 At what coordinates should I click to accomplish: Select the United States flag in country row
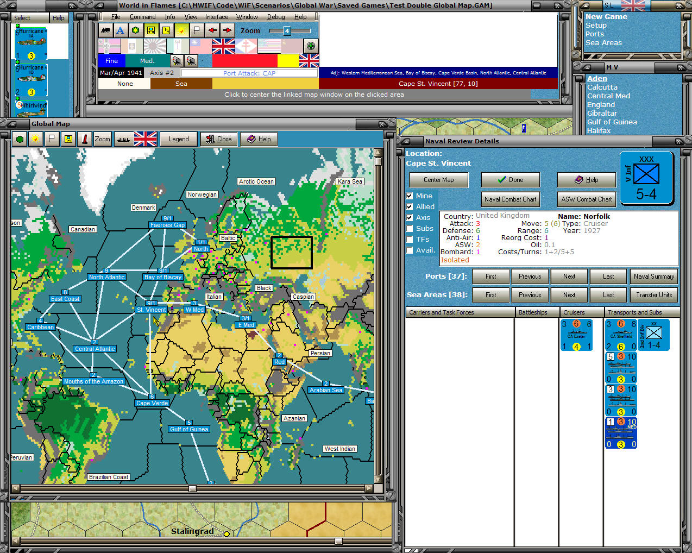269,46
